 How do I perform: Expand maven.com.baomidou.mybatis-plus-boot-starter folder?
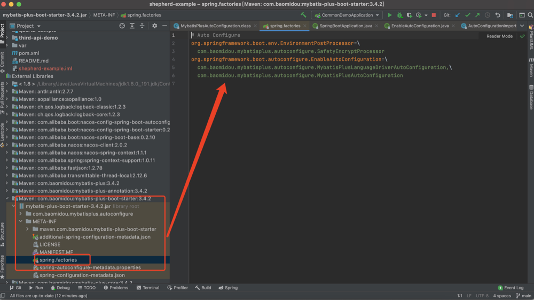28,229
